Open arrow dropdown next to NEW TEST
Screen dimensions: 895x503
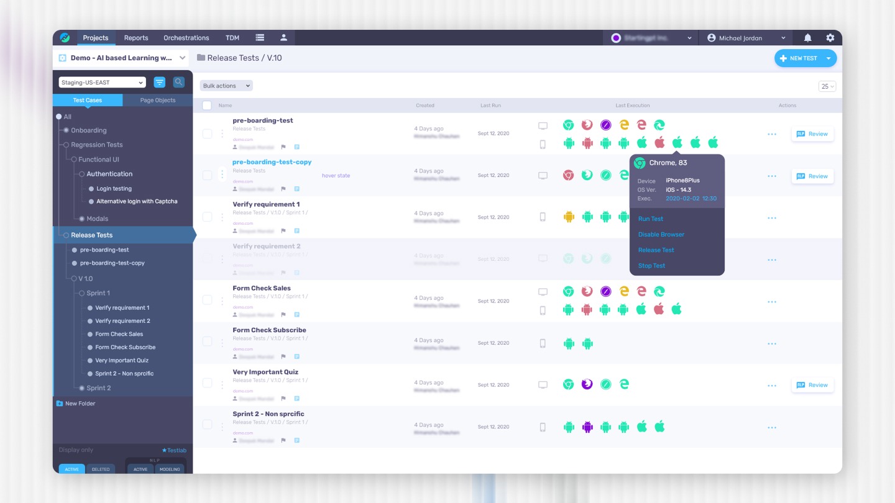click(828, 58)
